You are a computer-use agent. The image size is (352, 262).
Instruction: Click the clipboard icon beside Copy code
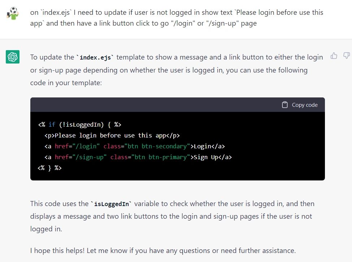point(284,105)
